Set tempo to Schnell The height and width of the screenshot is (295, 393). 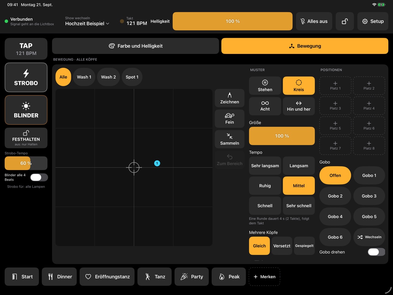coord(265,206)
